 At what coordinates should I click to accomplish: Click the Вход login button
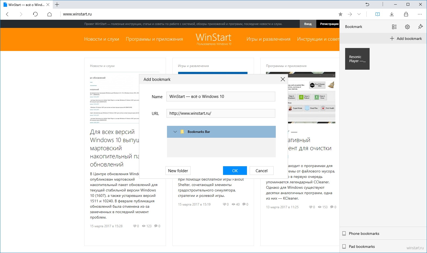[308, 24]
